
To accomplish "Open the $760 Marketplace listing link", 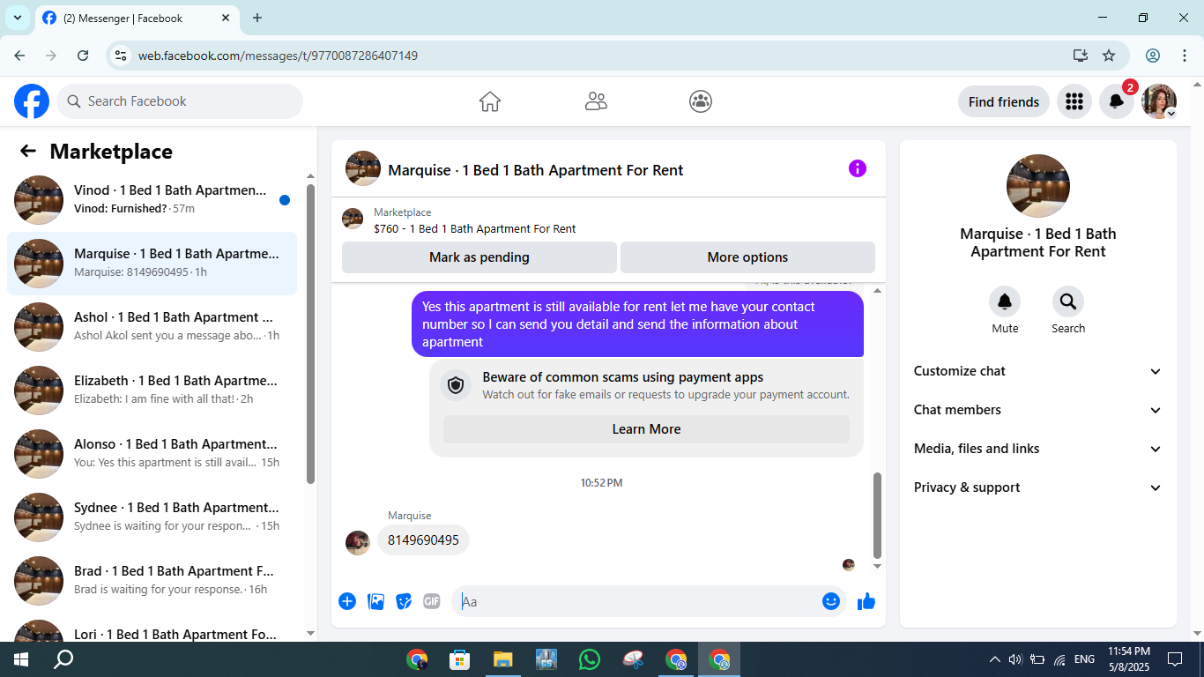I will tap(474, 229).
